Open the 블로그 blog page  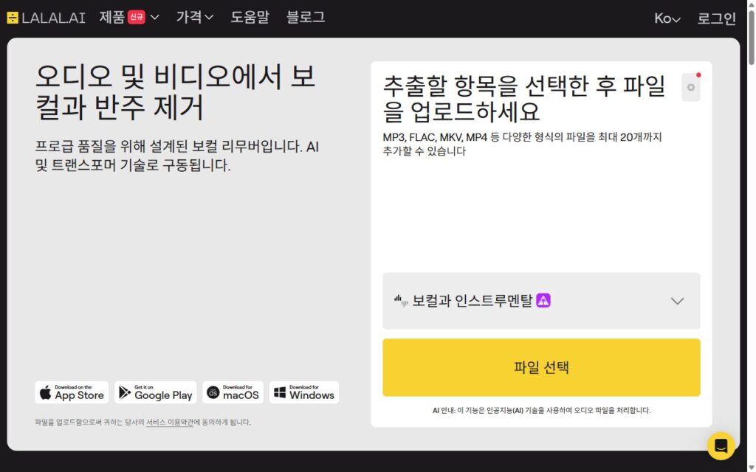(306, 18)
